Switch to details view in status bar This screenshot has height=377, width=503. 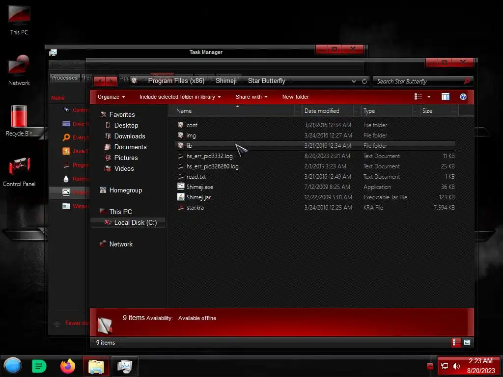(x=456, y=342)
